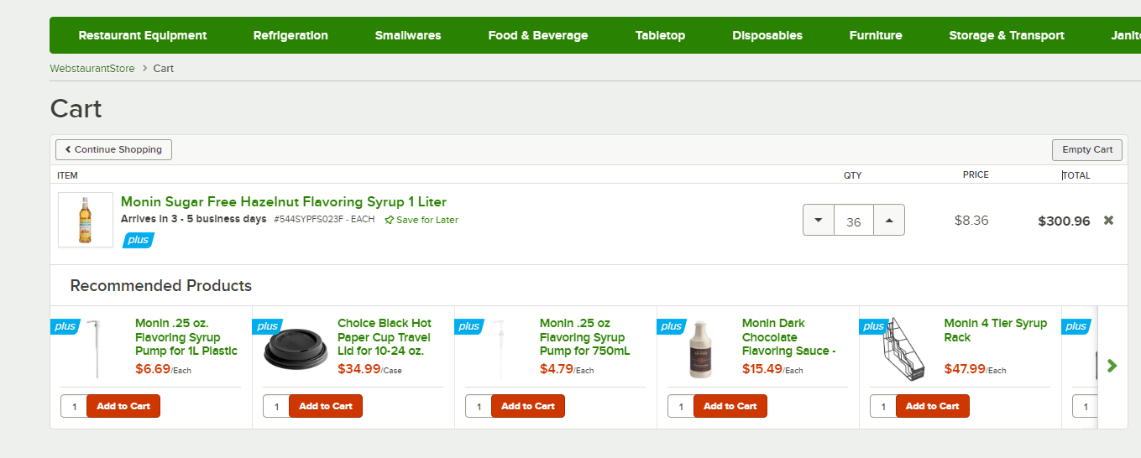Click the $47.99 syrup rack price
This screenshot has width=1141, height=458.
click(965, 369)
